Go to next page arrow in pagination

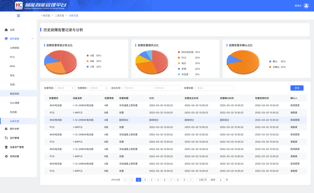click(191, 180)
